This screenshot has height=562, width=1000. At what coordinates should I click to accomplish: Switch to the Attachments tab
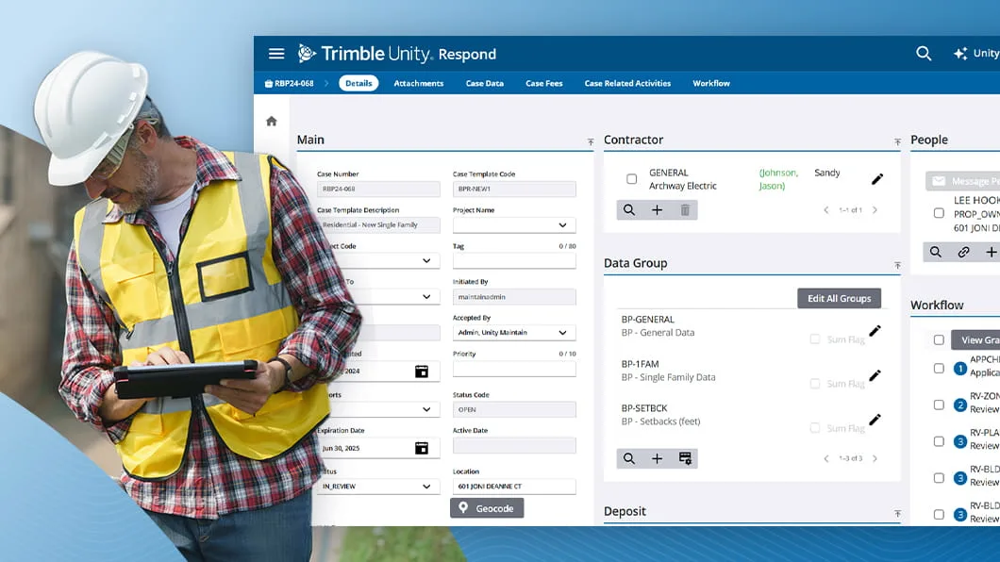pyautogui.click(x=418, y=84)
